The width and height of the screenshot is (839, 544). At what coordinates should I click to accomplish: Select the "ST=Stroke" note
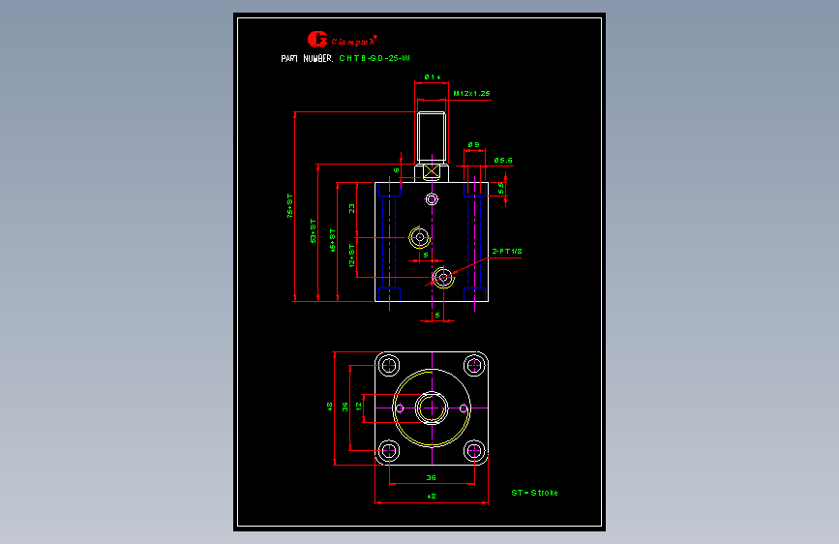(x=534, y=493)
